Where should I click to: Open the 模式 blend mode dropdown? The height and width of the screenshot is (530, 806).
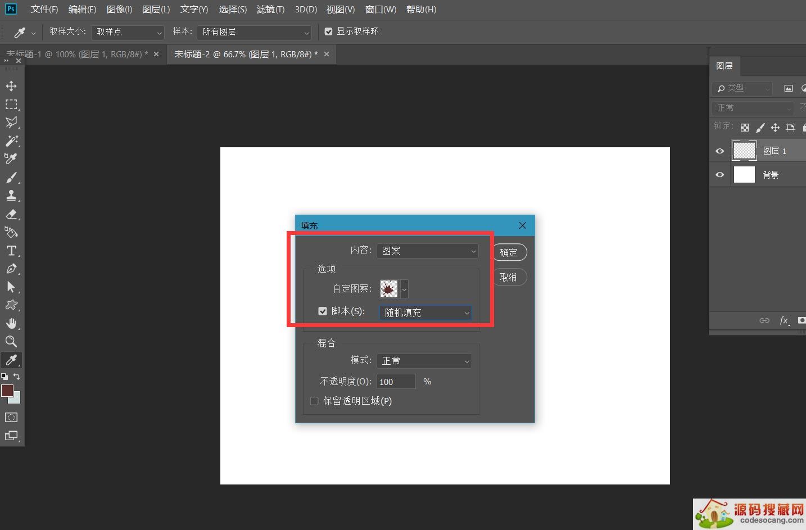coord(424,361)
